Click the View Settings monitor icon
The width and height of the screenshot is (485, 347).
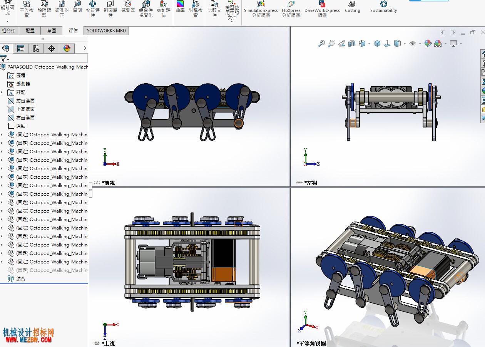(x=454, y=44)
